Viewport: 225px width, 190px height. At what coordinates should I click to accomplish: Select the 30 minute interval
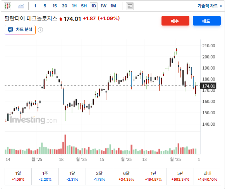tap(64, 6)
